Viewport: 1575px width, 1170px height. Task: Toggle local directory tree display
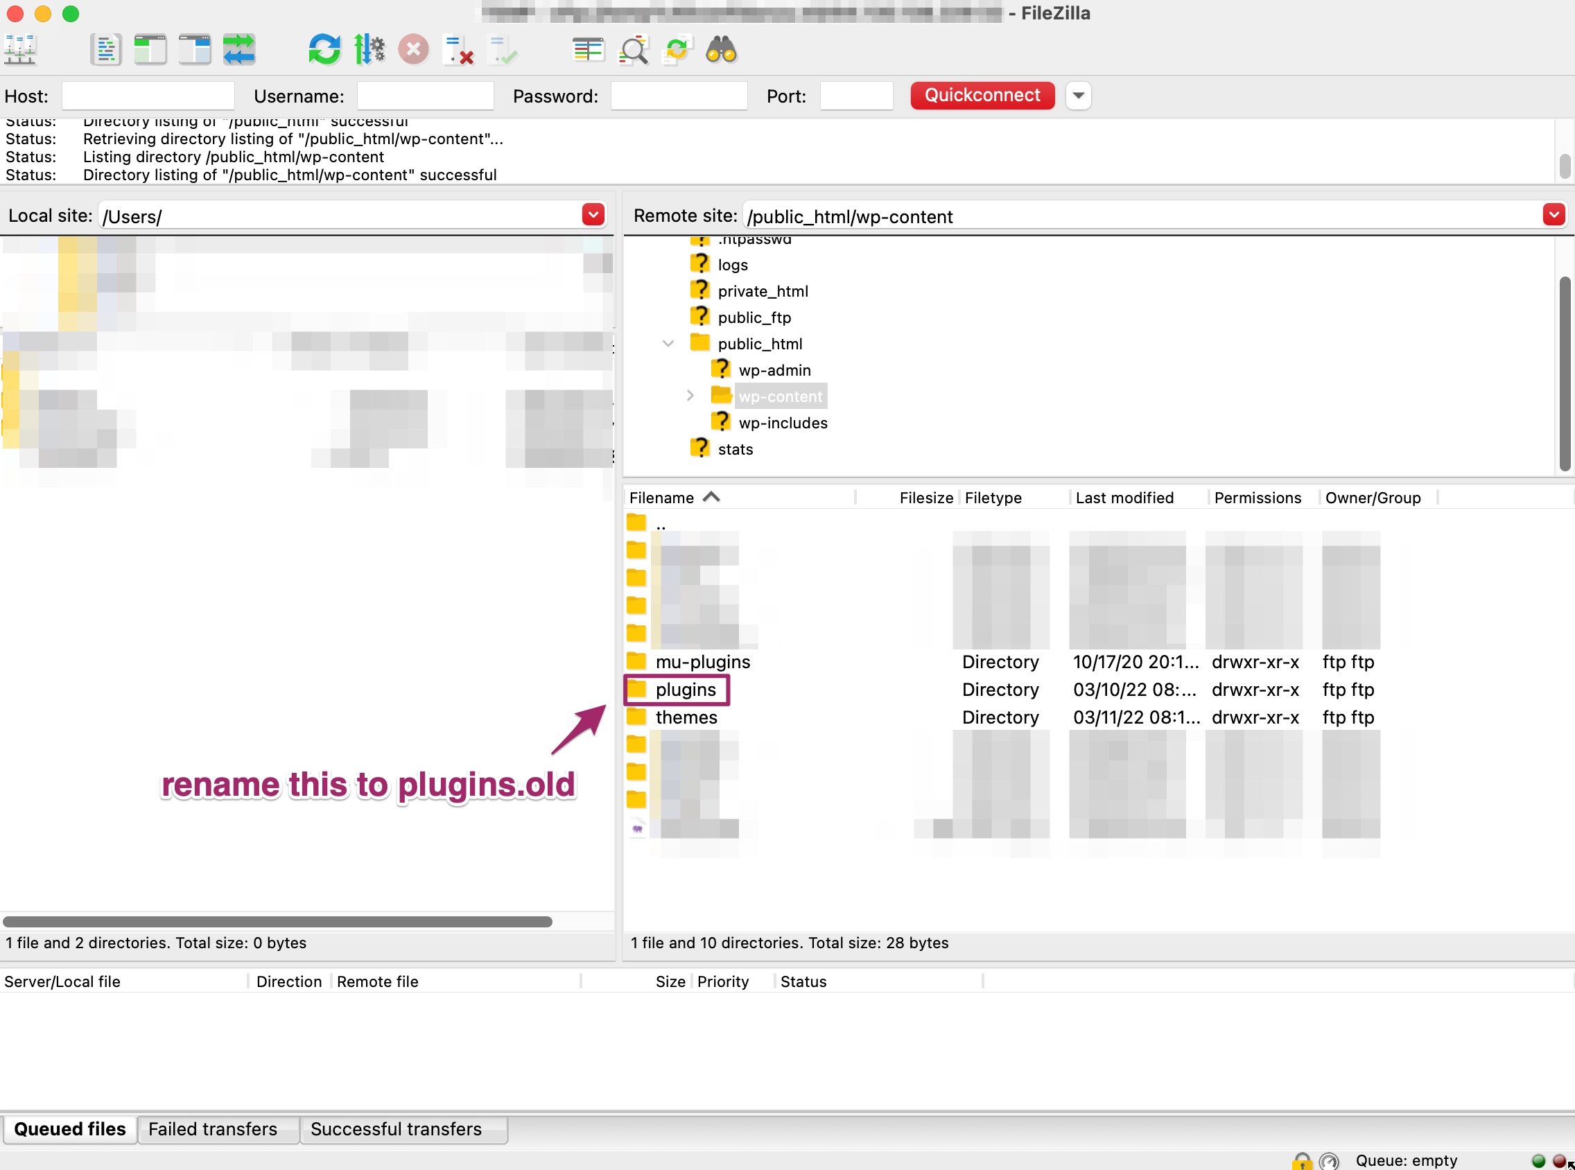[150, 50]
